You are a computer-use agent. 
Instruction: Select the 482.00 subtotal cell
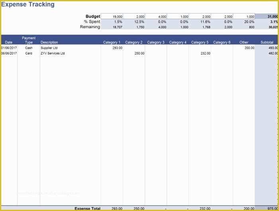[273, 53]
